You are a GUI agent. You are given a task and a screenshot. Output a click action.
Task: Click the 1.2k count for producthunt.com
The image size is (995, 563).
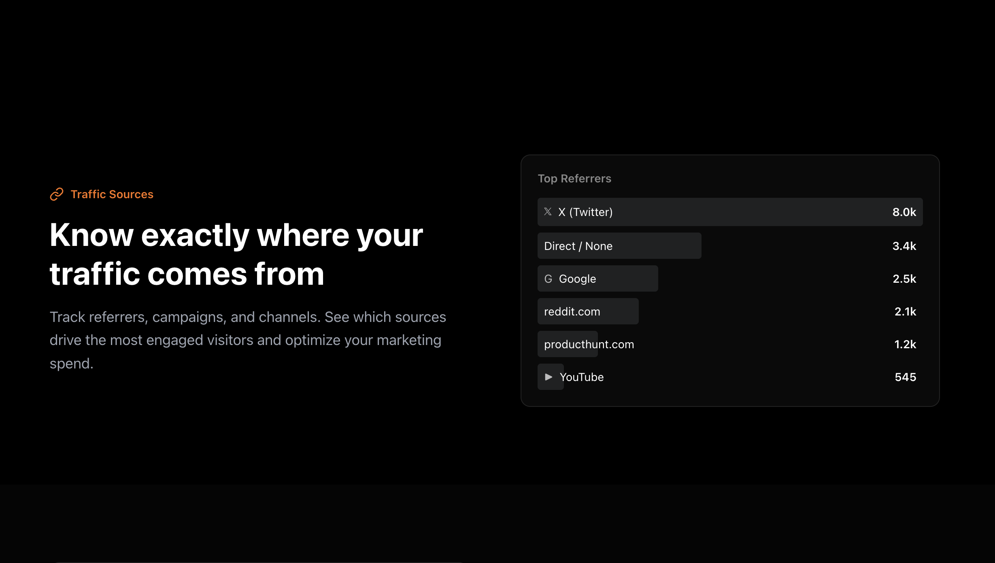pyautogui.click(x=906, y=344)
